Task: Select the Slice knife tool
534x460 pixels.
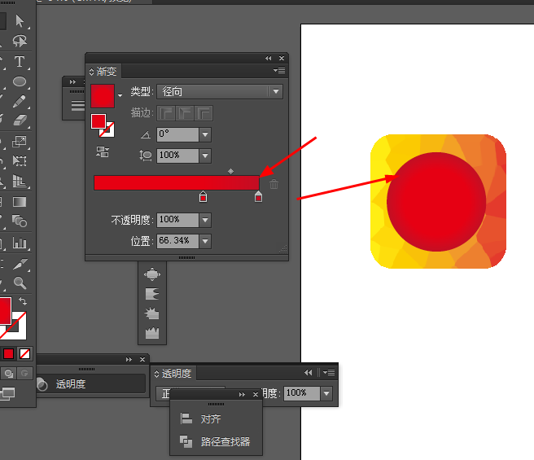Action: coord(20,264)
